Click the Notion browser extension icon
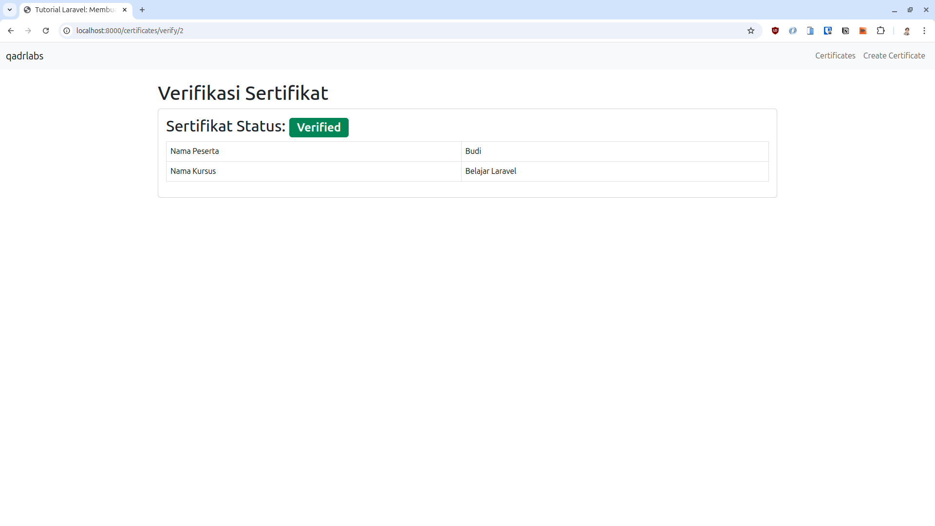This screenshot has width=935, height=526. pos(846,30)
